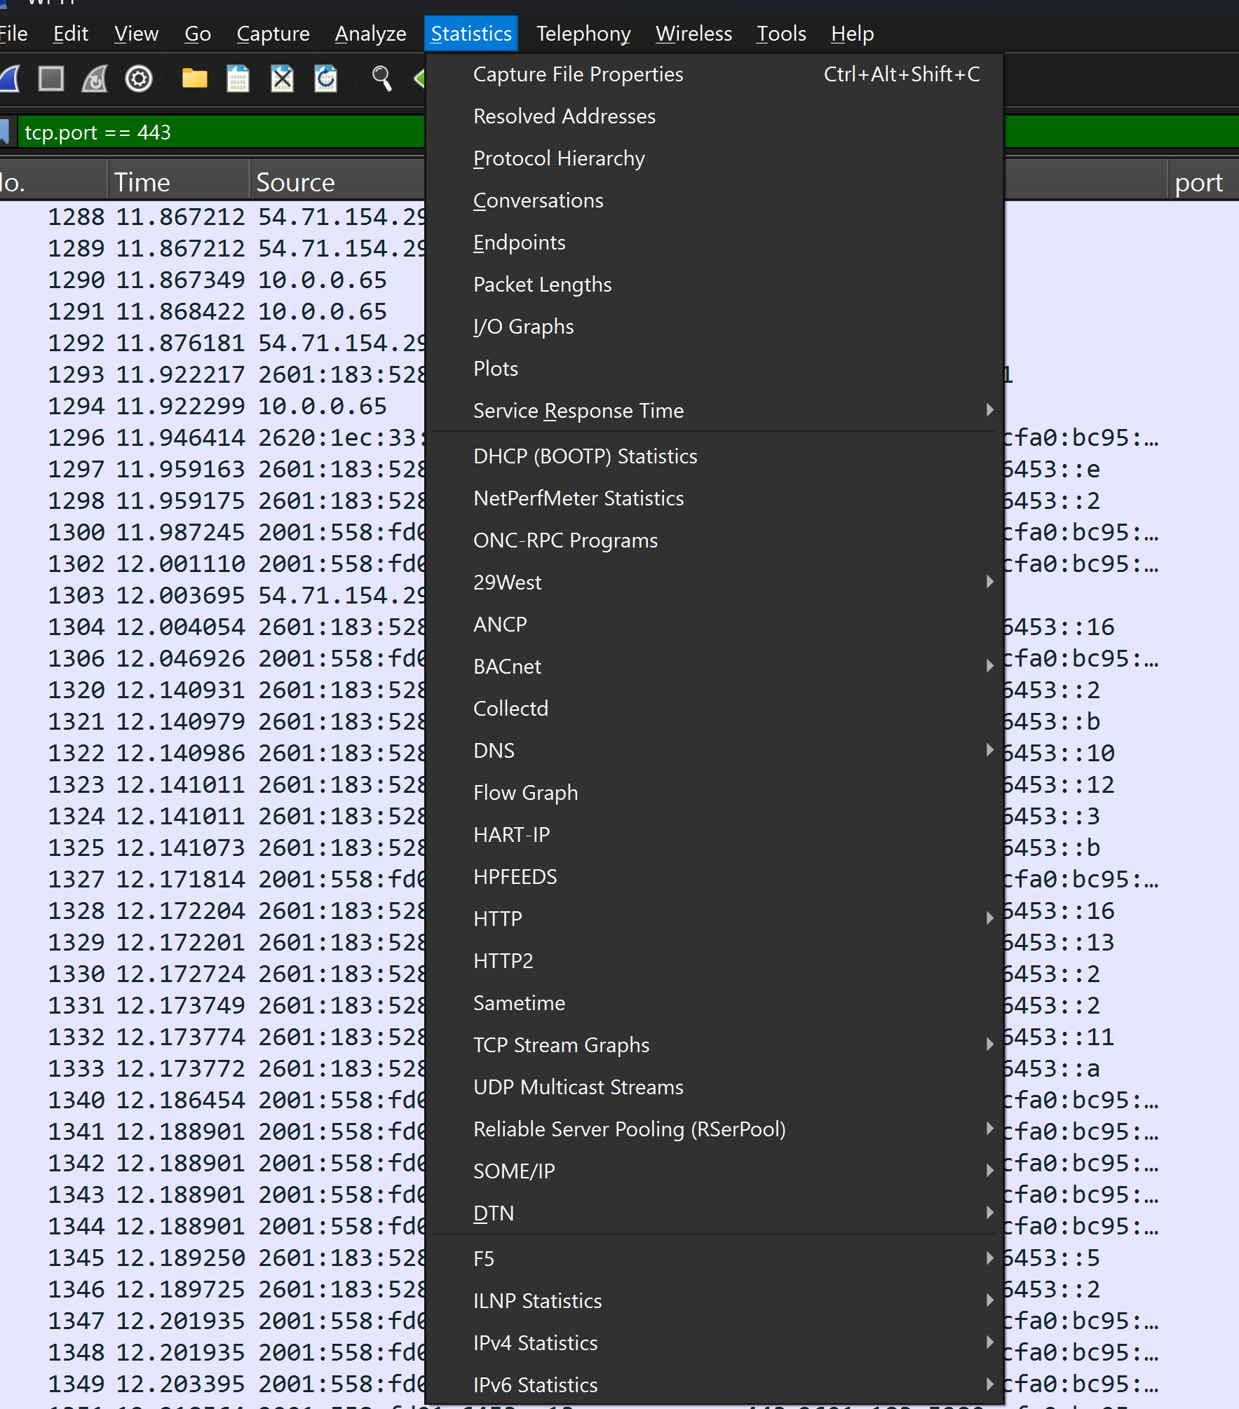Click the Close capture file icon
Viewport: 1239px width, 1409px height.
(x=282, y=79)
